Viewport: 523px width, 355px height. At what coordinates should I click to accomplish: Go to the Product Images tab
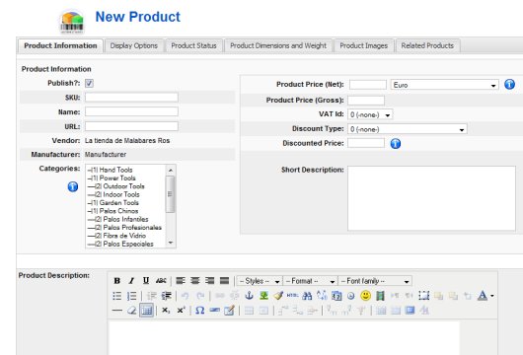(363, 45)
